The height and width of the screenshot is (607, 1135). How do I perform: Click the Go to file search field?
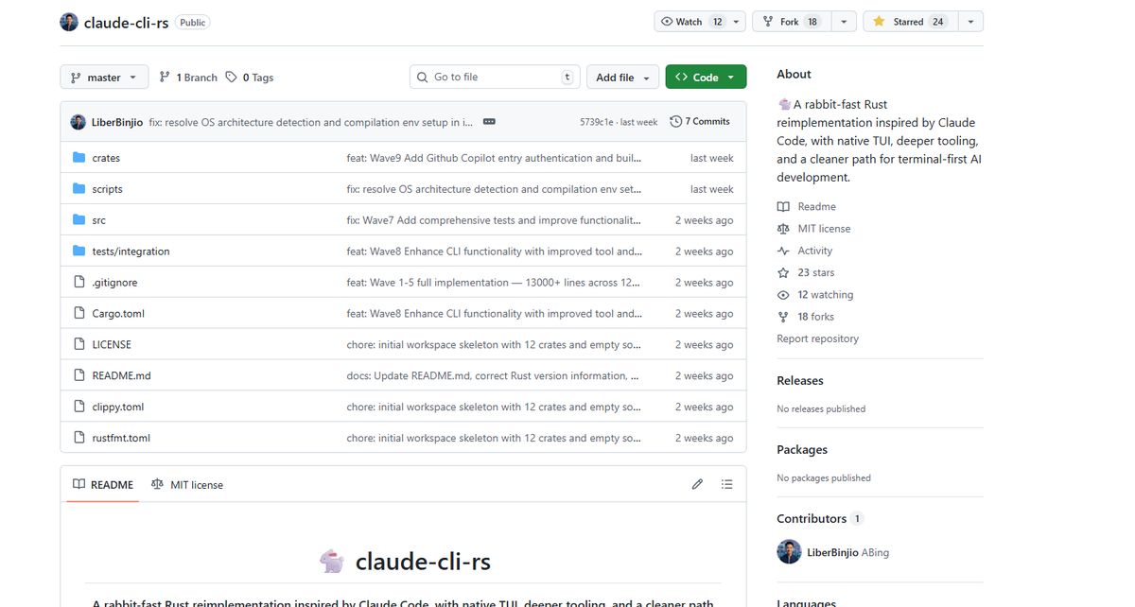point(494,78)
